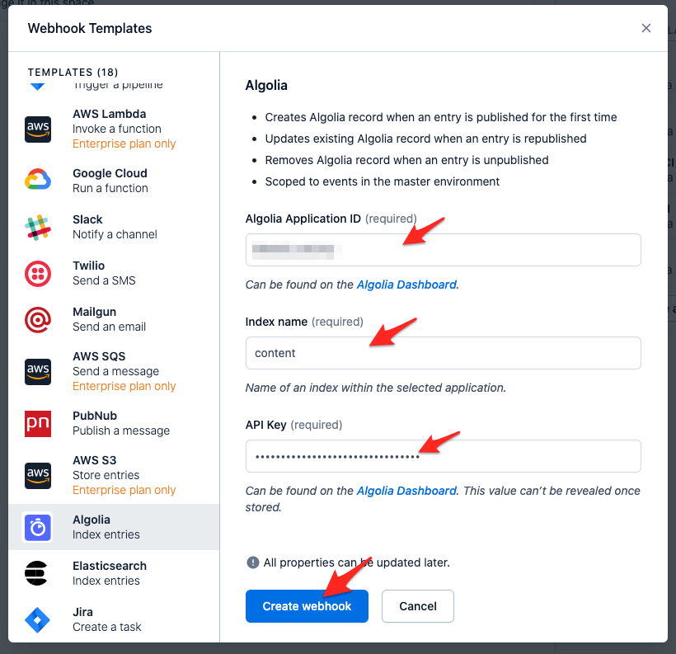Click into the Index name field

pos(443,353)
